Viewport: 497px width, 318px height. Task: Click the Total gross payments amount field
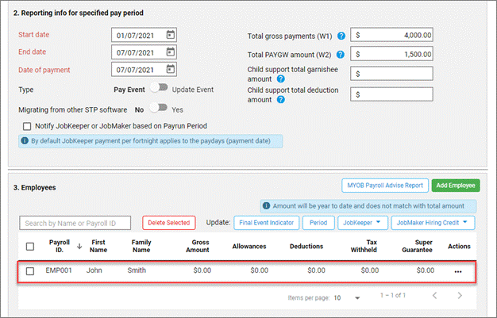(391, 35)
